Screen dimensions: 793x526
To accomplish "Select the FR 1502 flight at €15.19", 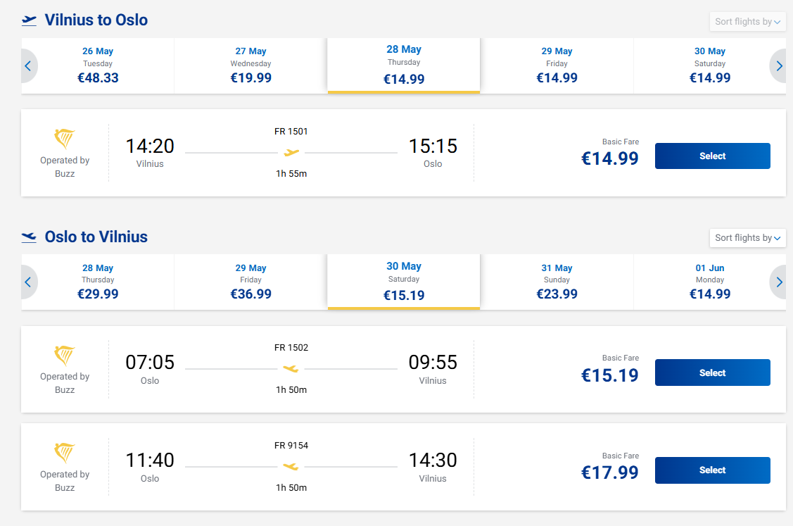I will point(712,372).
